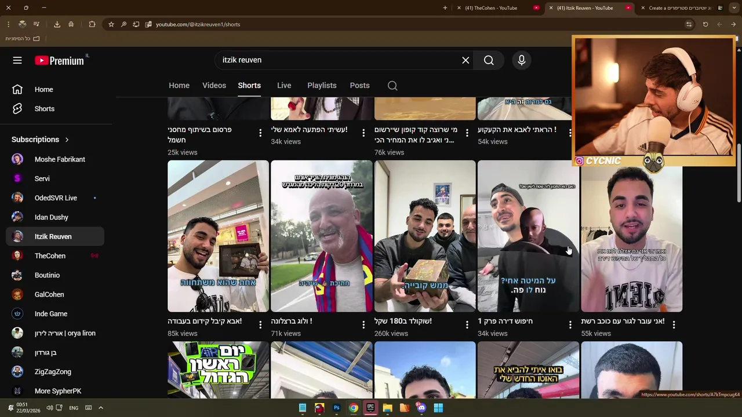The height and width of the screenshot is (417, 742).
Task: Open the volume icon in system tray
Action: point(49,408)
